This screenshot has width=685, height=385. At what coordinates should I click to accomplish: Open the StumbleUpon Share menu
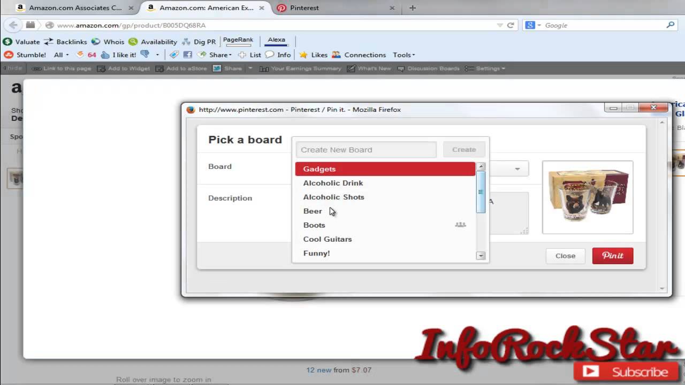click(x=215, y=55)
